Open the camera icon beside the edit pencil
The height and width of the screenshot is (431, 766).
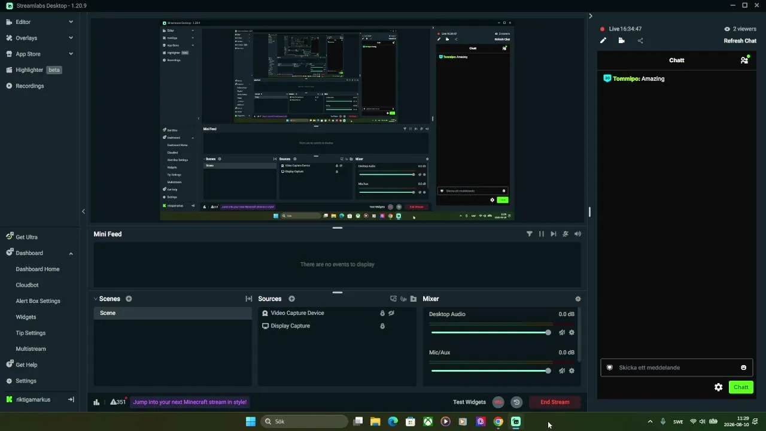click(622, 41)
